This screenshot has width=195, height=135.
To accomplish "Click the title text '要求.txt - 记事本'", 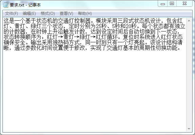I will tap(25, 5).
